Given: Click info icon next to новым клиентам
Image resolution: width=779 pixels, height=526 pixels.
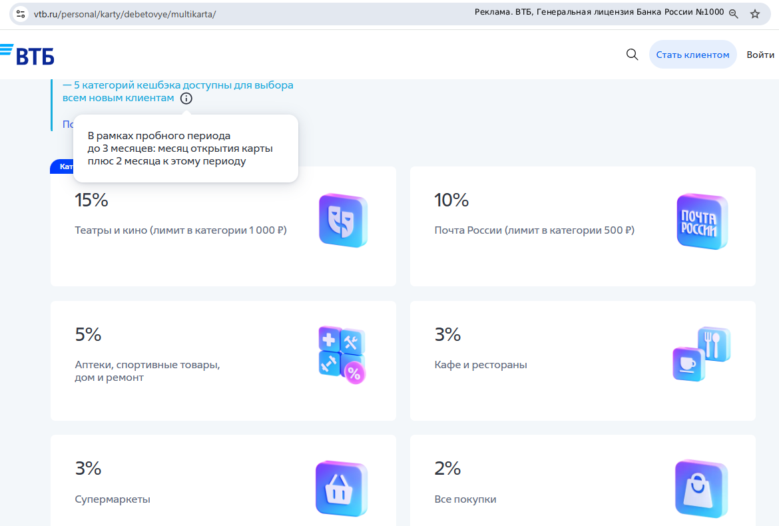Looking at the screenshot, I should pyautogui.click(x=186, y=99).
